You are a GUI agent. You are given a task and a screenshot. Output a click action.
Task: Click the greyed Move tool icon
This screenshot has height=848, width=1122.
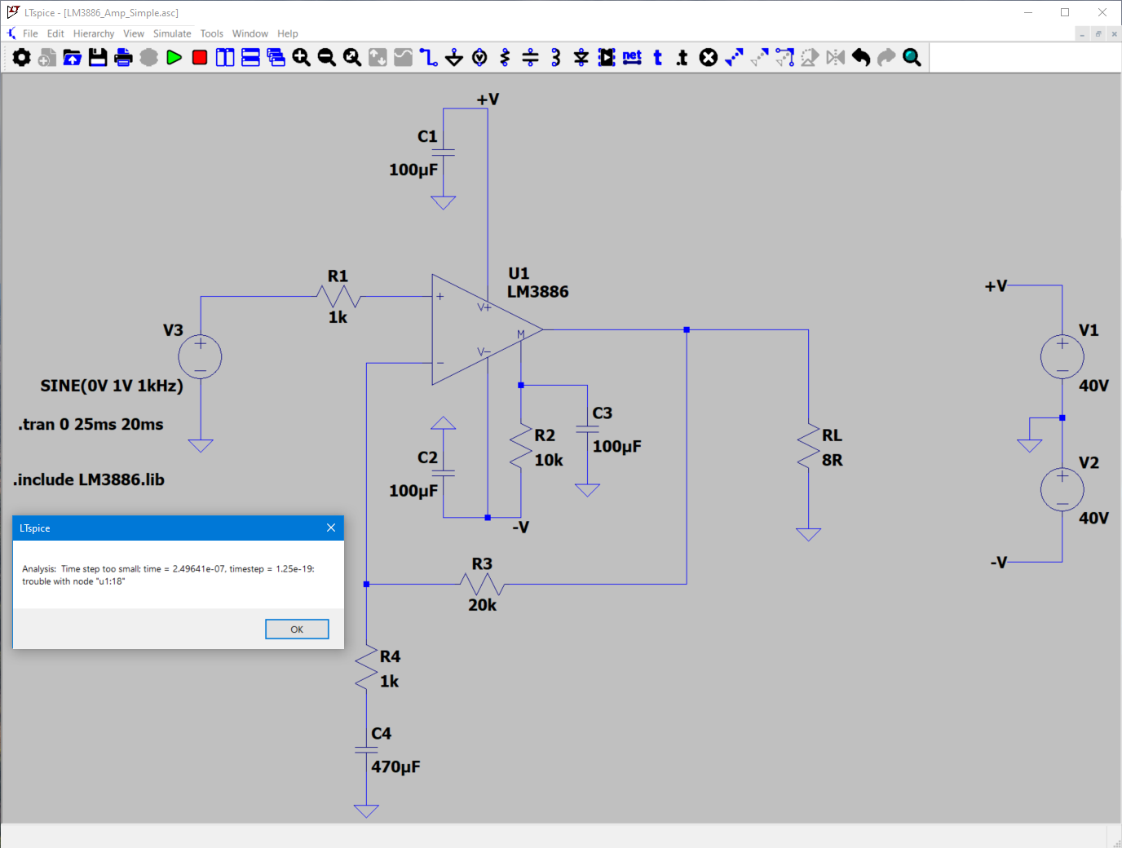[759, 57]
